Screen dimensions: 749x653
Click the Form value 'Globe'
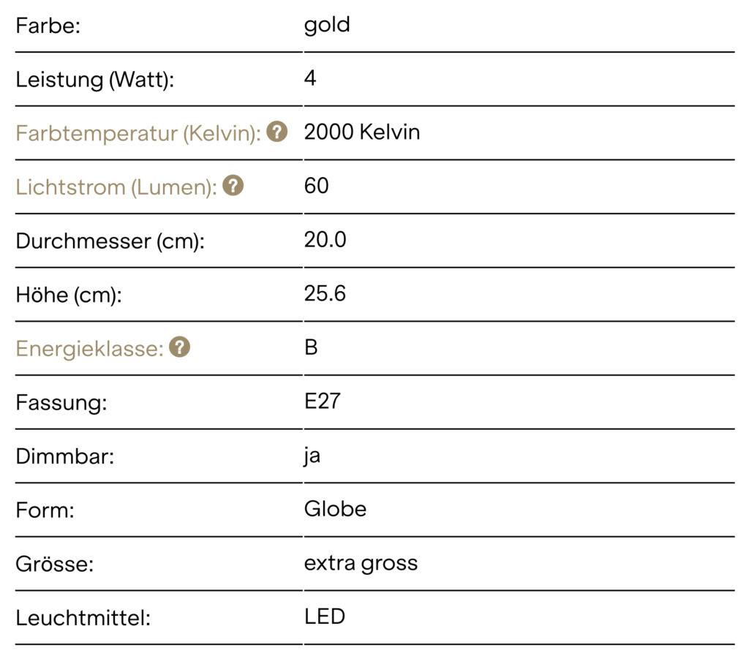tap(335, 509)
